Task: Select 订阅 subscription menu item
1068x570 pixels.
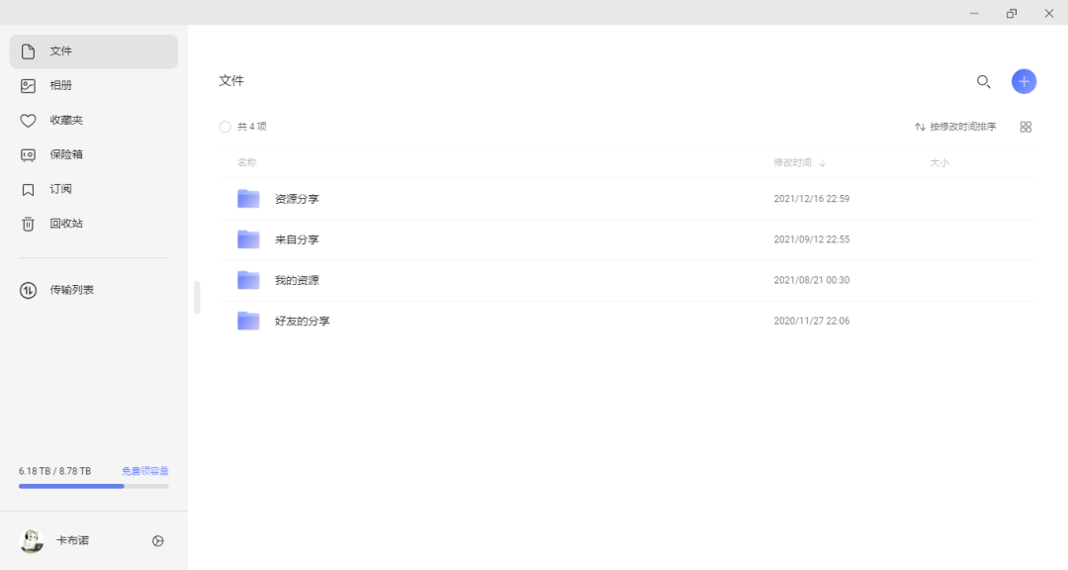Action: coord(60,189)
